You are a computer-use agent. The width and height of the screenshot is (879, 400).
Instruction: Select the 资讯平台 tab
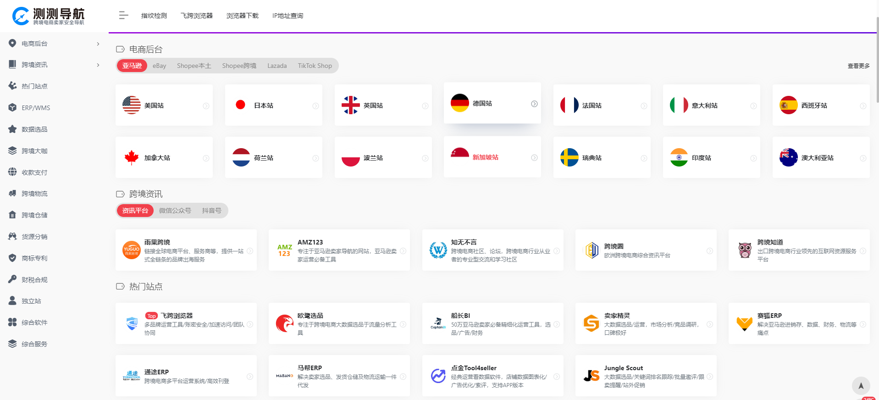[x=135, y=211]
